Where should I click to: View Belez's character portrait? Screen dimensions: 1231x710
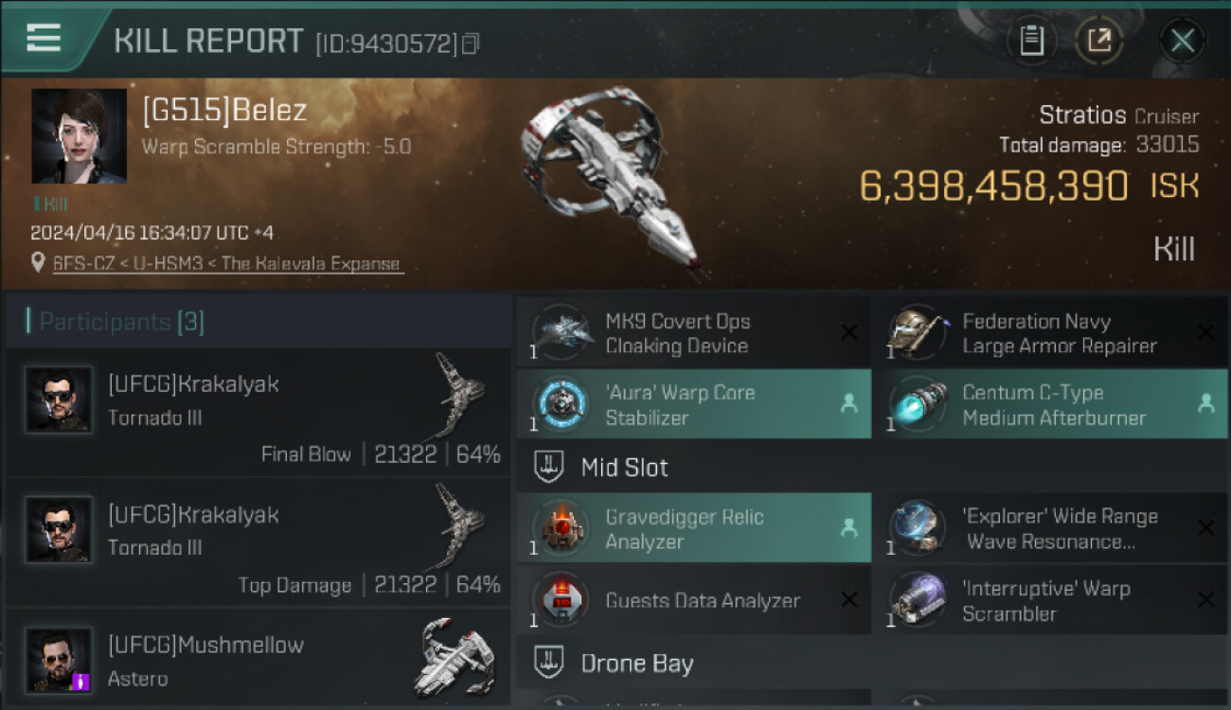click(79, 136)
